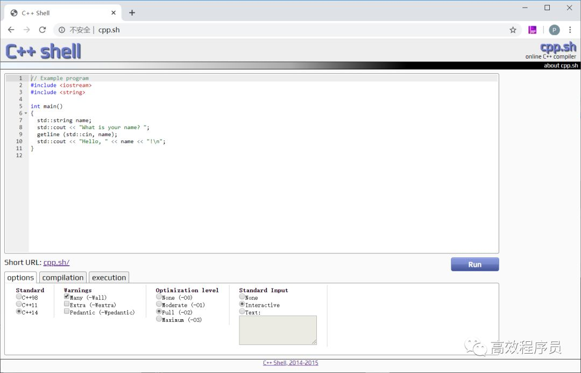Choose Interactive standard input
Screen dimensions: 581x373
[x=242, y=304]
